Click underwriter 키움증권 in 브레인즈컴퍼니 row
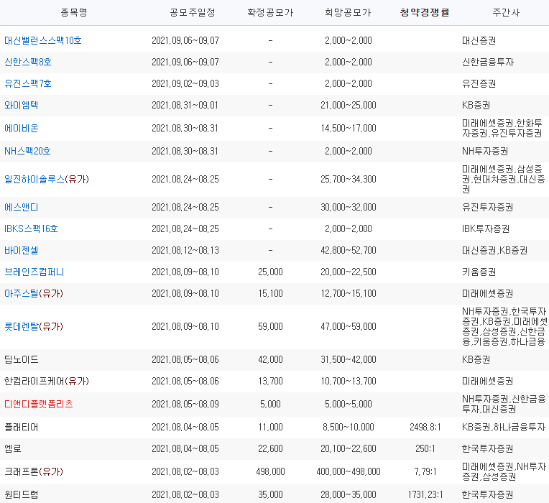Image resolution: width=549 pixels, height=503 pixels. [479, 272]
